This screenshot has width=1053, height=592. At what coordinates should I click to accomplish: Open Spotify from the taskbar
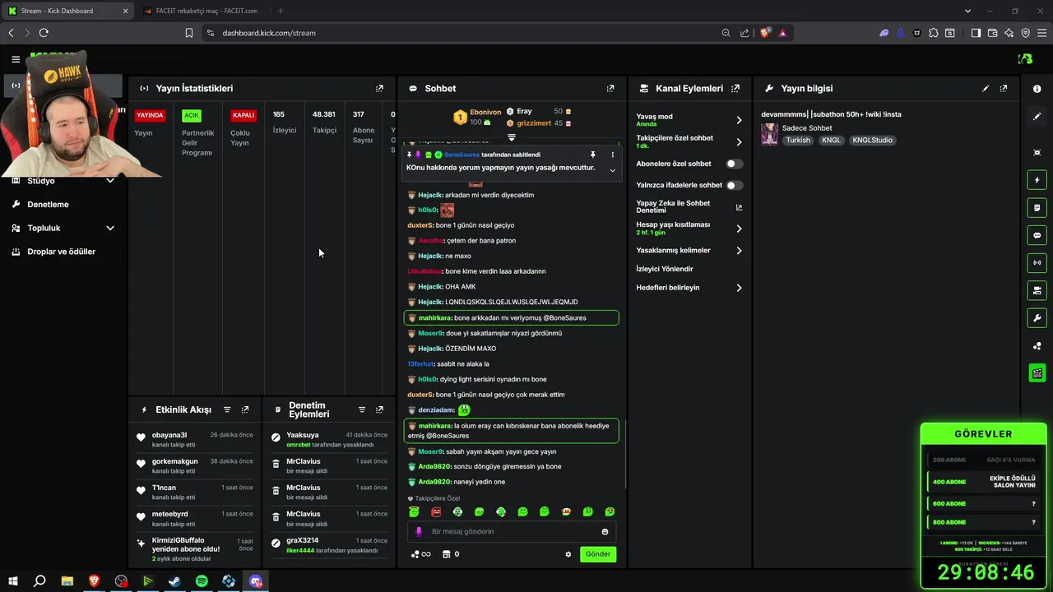pyautogui.click(x=202, y=581)
